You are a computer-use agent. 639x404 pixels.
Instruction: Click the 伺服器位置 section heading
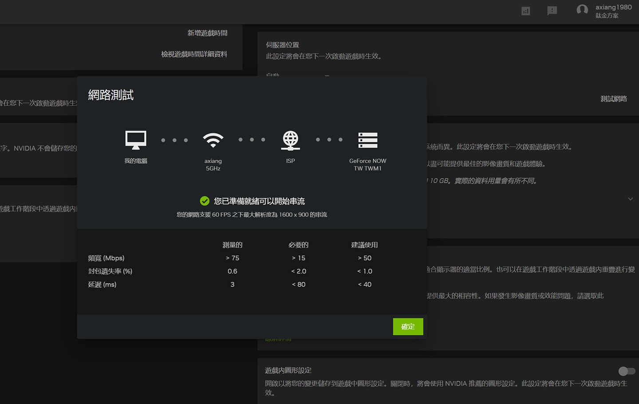[282, 45]
